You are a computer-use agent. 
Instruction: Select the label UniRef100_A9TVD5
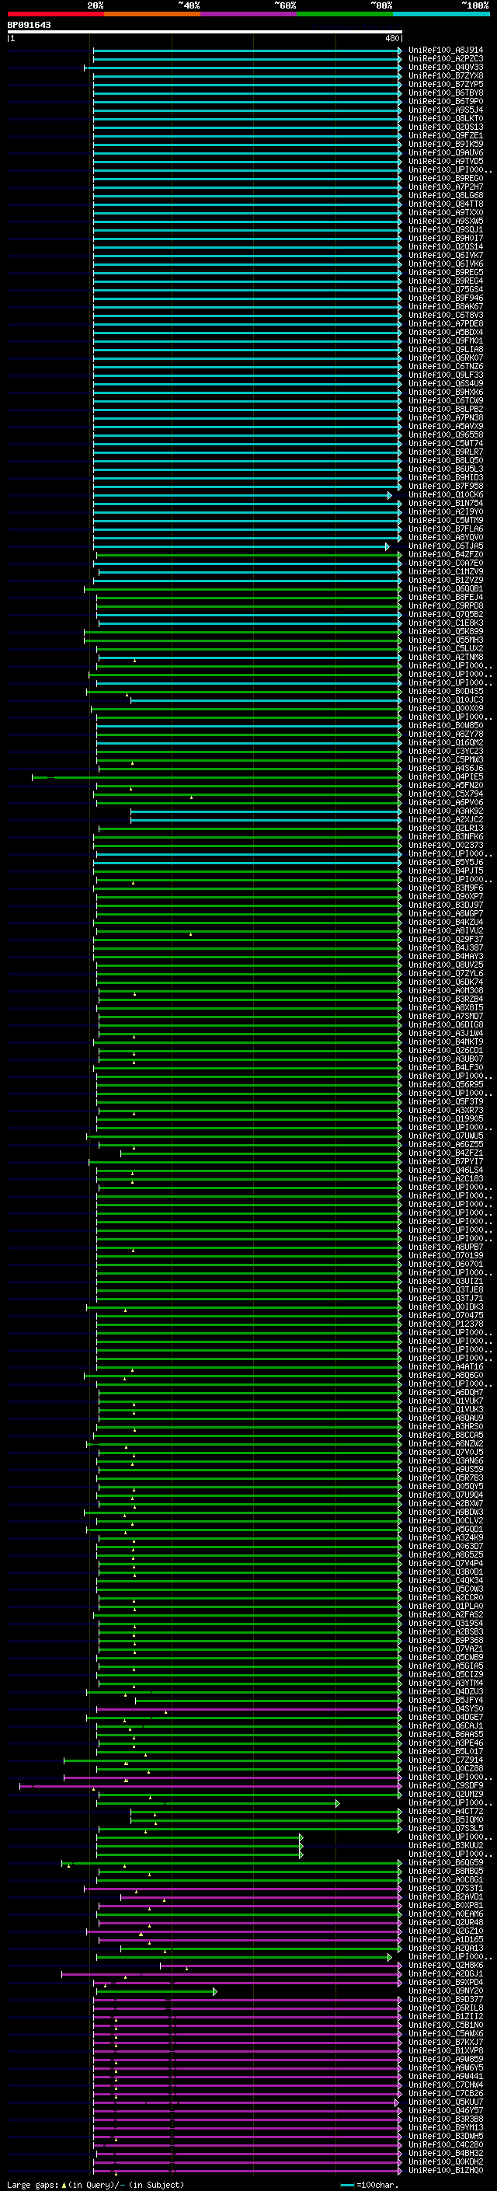[x=445, y=161]
